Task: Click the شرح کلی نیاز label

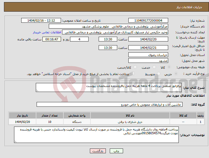Action: [194, 88]
